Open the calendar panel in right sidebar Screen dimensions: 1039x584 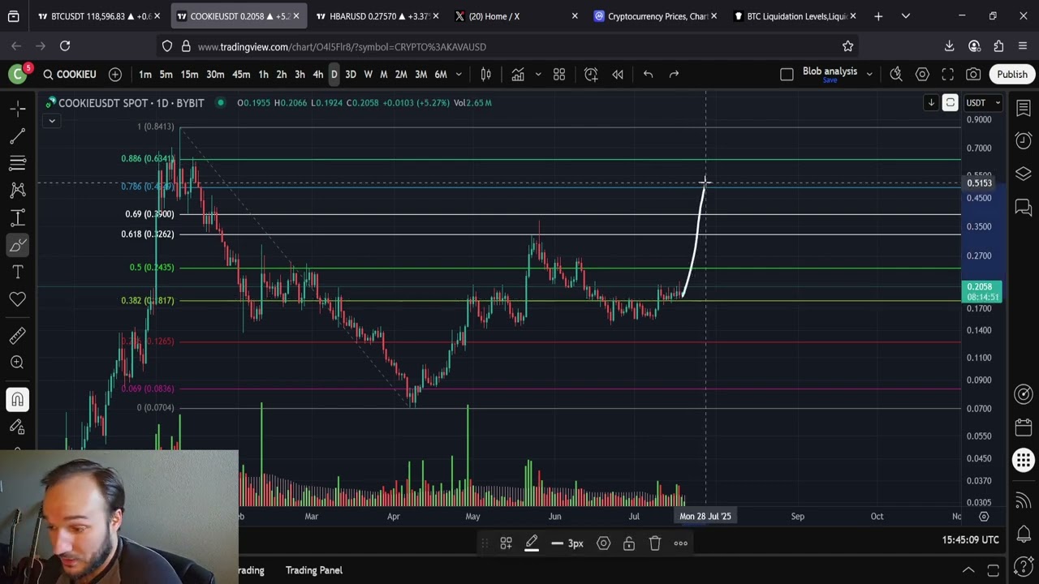1024,427
